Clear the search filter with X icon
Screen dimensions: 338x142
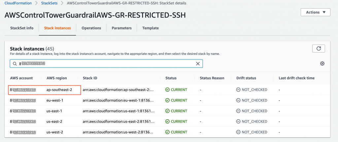click(x=198, y=64)
